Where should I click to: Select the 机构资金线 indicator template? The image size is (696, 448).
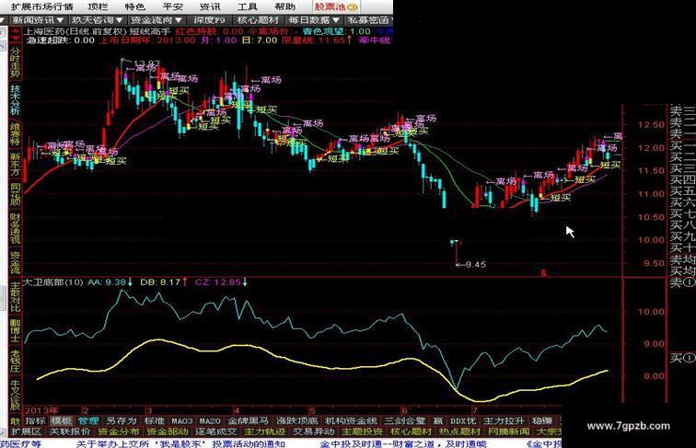351,420
